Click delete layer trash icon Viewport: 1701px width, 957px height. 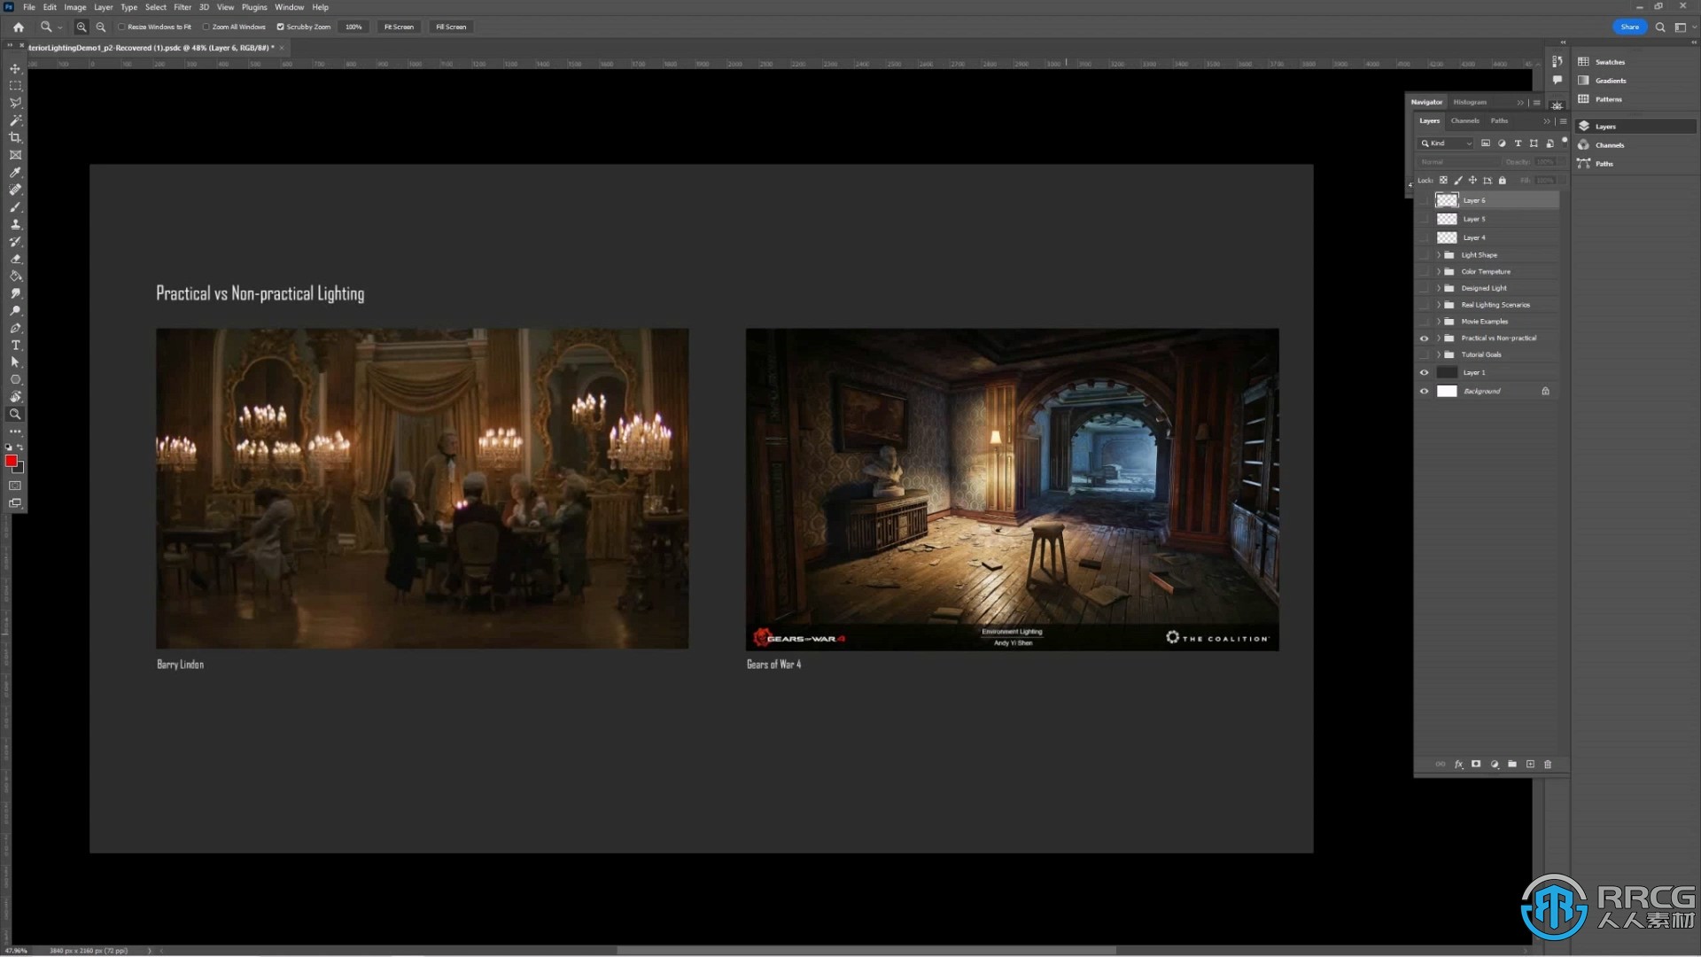point(1548,764)
